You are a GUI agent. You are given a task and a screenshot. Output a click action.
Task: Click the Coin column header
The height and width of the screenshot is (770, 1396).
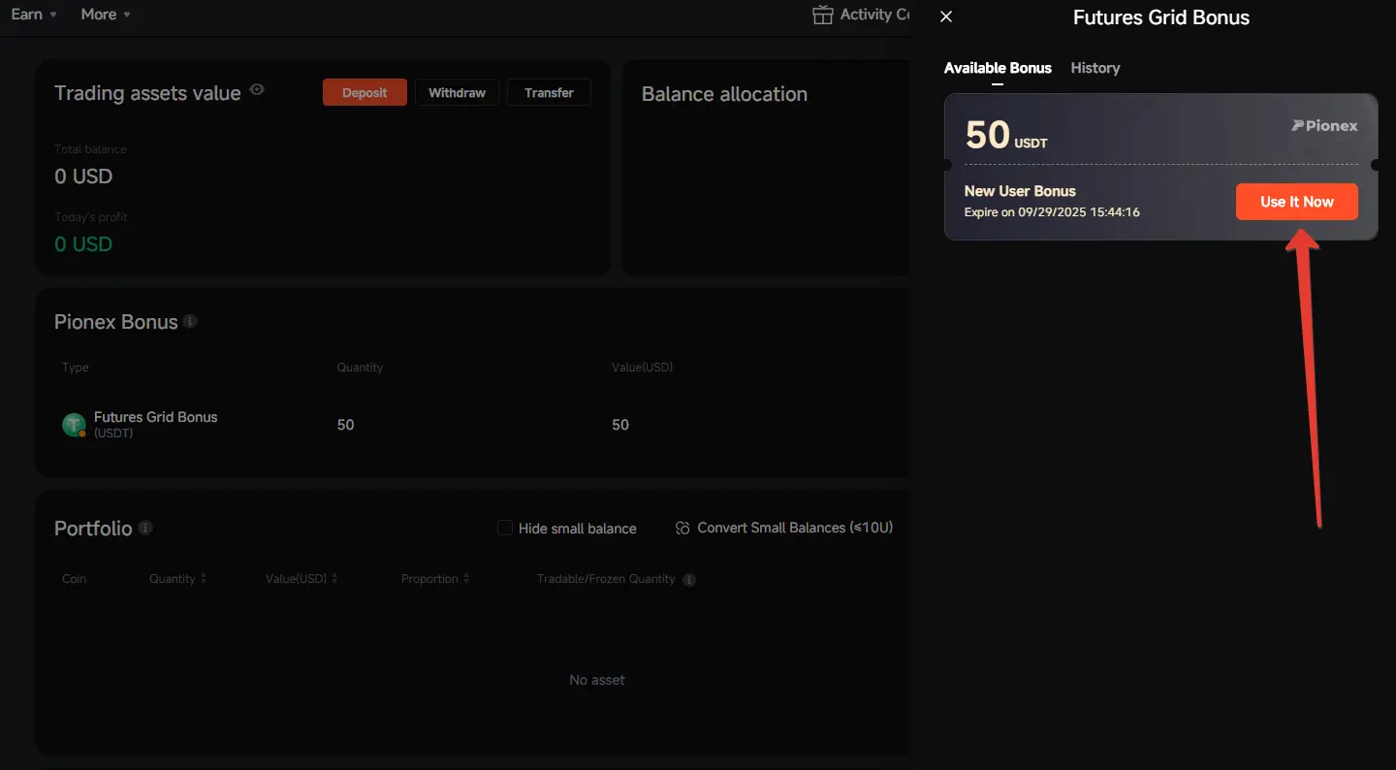click(75, 579)
